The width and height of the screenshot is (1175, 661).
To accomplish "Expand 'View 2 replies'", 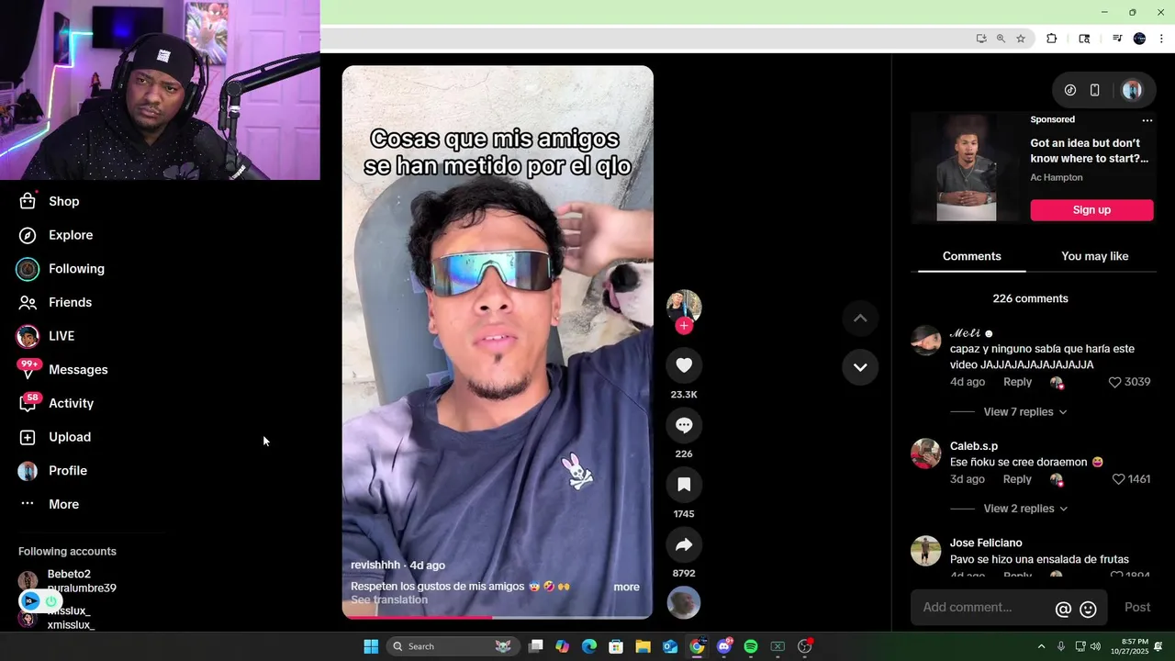I will [1024, 509].
